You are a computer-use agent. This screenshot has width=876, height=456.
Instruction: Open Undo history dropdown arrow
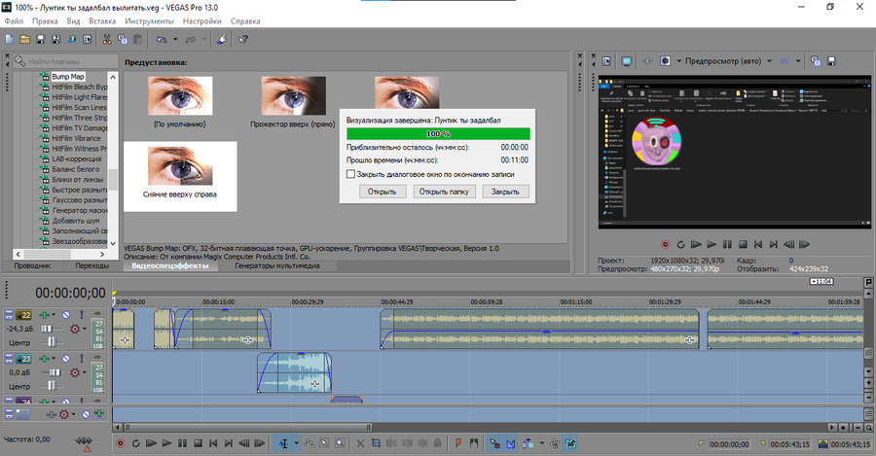(175, 39)
